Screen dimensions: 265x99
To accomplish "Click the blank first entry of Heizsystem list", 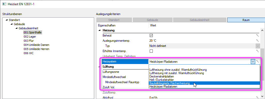I will pos(204,66).
